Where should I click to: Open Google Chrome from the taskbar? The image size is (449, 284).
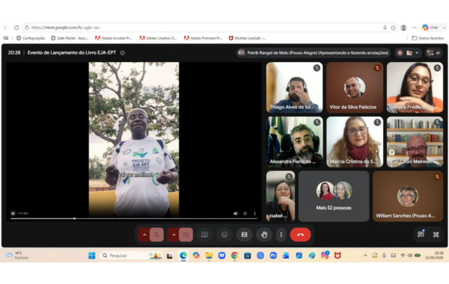[234, 256]
